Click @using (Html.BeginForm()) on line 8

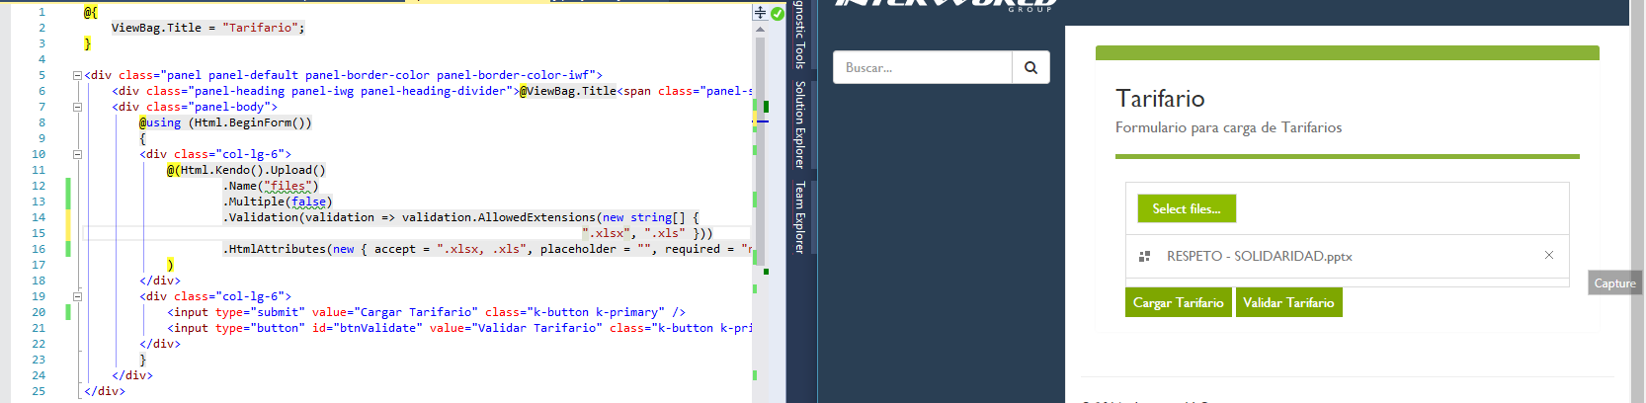[225, 122]
